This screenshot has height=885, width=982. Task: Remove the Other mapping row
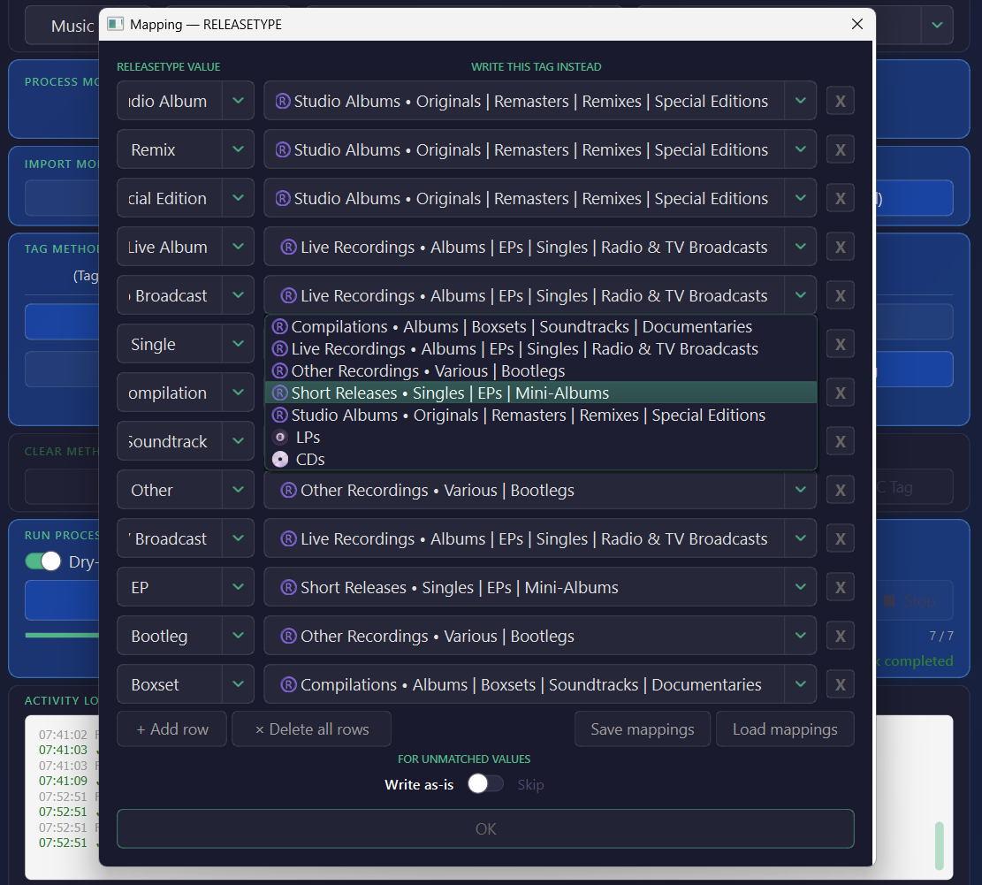(840, 490)
